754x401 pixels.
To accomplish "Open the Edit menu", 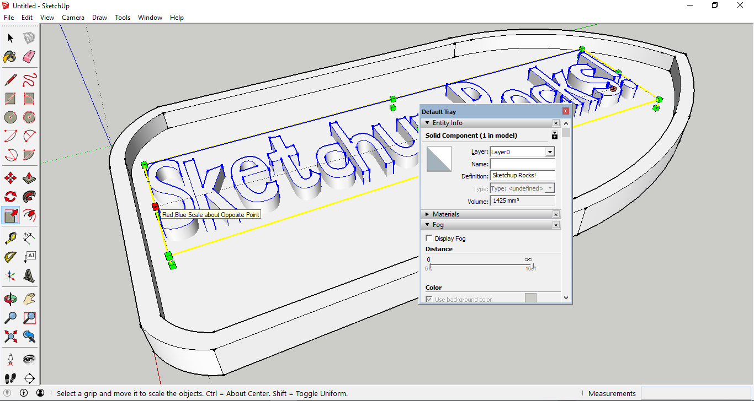I will (27, 18).
